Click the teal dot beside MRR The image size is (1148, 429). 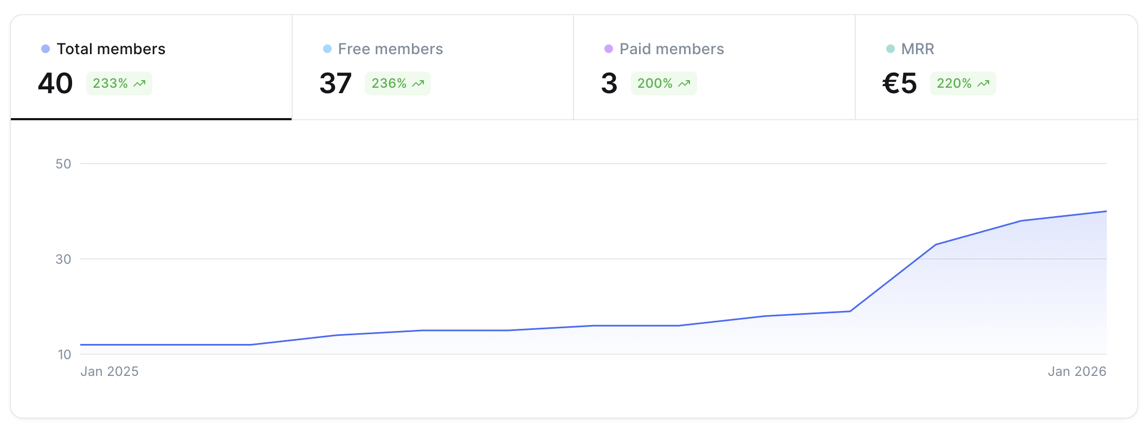(x=891, y=49)
